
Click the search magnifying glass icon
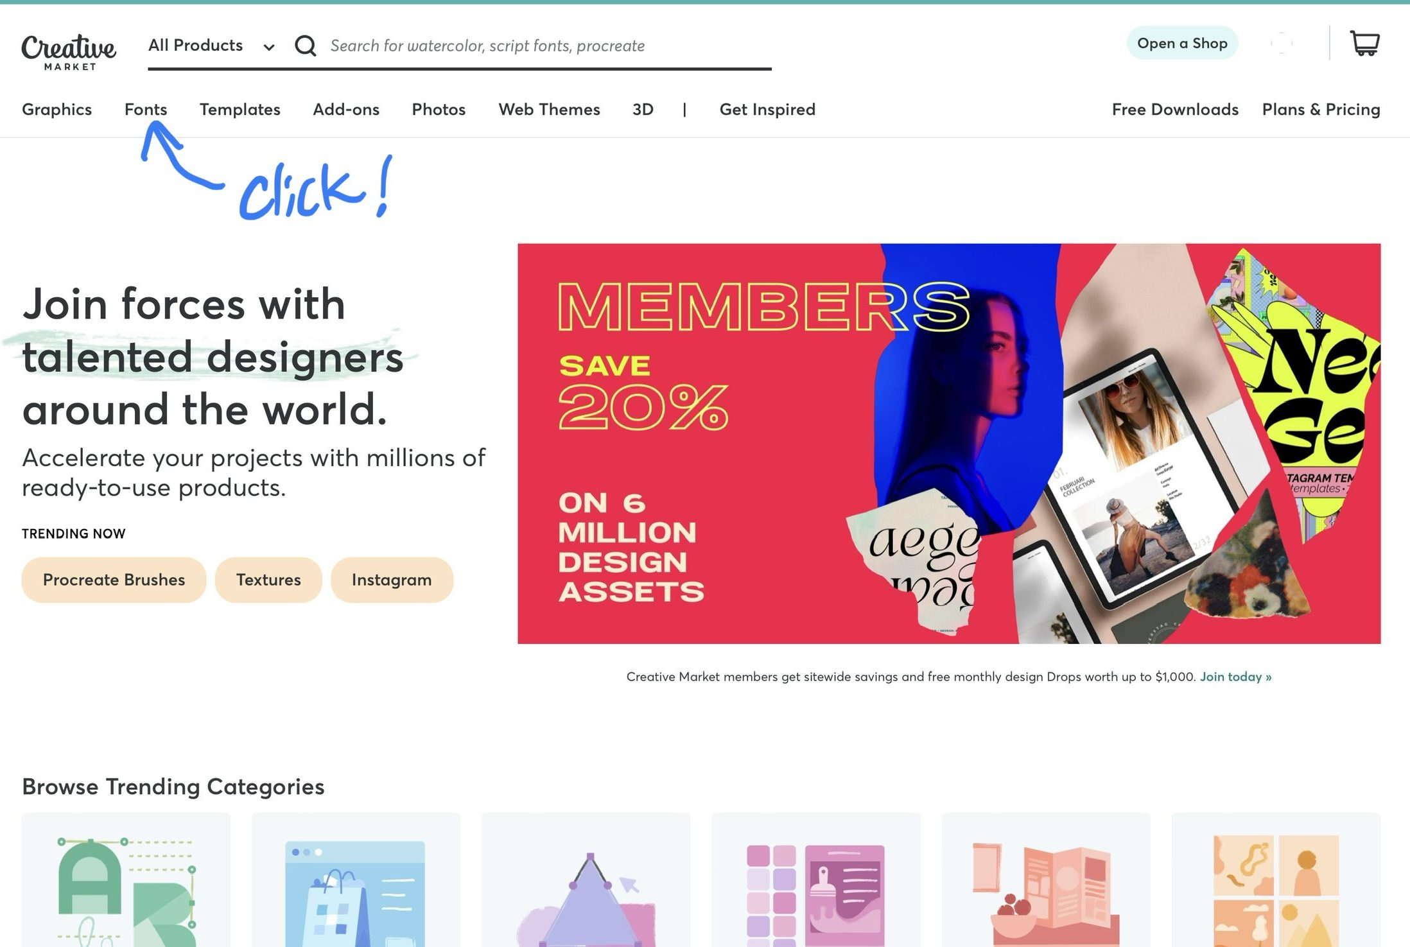304,44
